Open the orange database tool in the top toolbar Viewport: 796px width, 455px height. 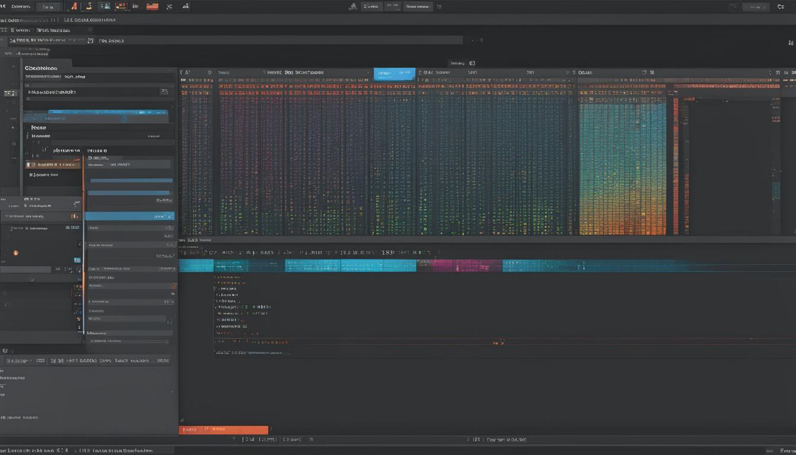(152, 7)
